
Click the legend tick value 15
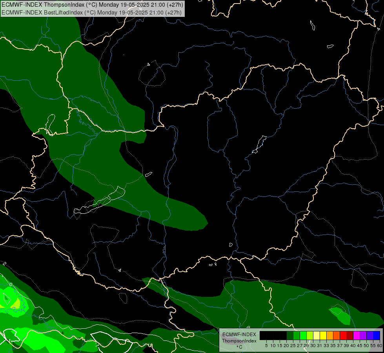[x=280, y=346]
